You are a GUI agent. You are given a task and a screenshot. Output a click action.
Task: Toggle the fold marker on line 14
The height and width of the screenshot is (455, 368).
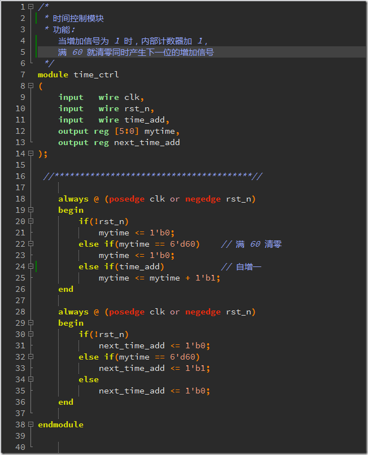[x=31, y=154]
